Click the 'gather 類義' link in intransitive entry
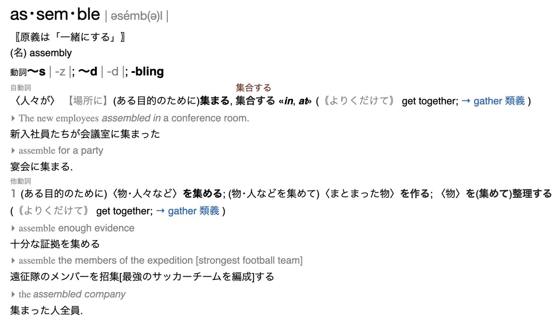 pos(499,101)
